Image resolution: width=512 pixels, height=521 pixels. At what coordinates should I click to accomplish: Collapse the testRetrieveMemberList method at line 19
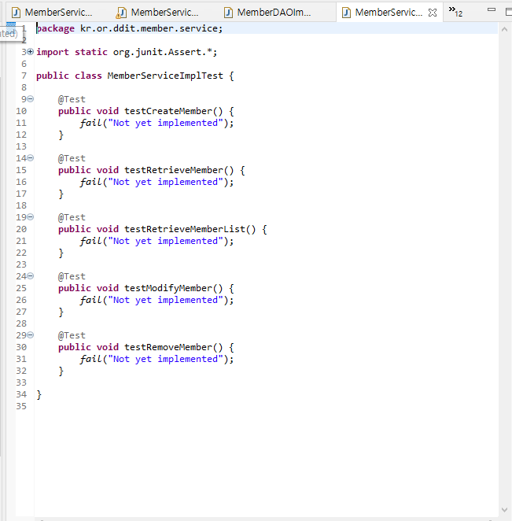point(30,217)
